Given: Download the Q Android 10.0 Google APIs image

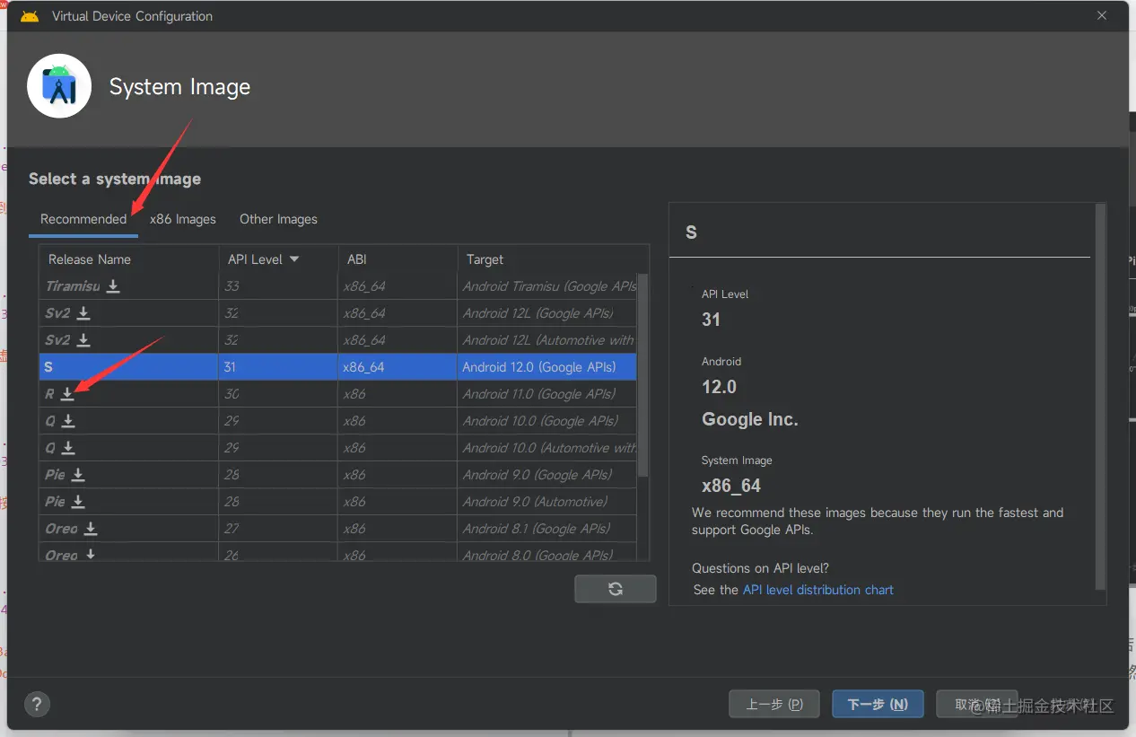Looking at the screenshot, I should (x=68, y=421).
